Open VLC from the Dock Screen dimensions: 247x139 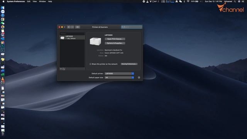coord(3,79)
